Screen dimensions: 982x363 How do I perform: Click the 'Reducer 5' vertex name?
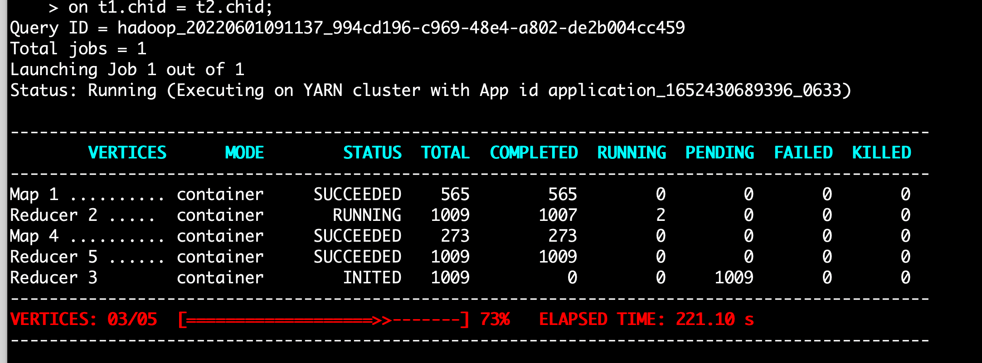(x=53, y=257)
